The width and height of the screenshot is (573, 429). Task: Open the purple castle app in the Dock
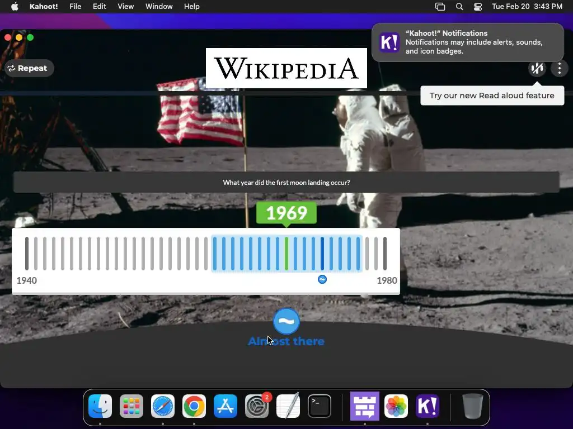point(365,406)
